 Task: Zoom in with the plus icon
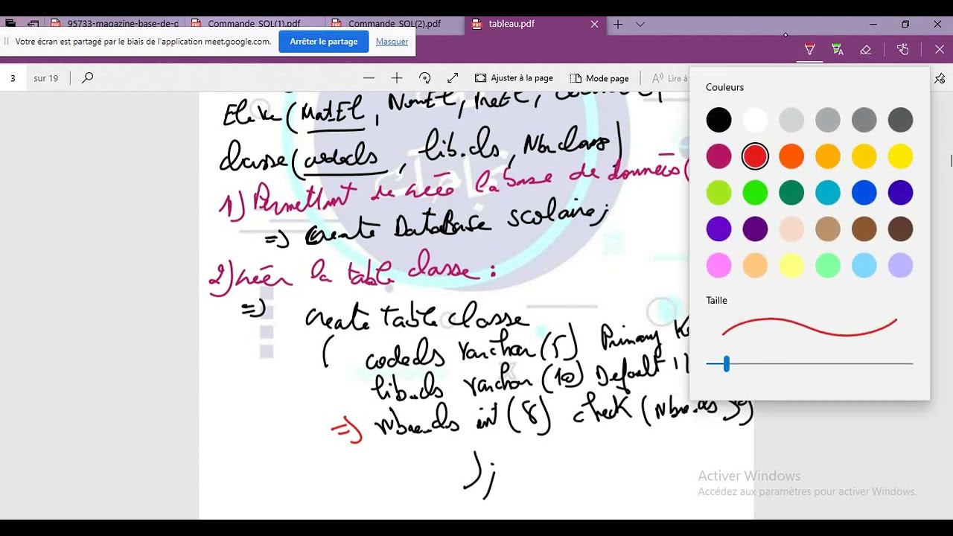tap(397, 77)
